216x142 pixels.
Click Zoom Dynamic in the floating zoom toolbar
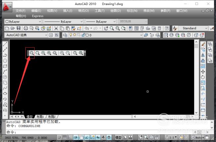tap(38, 53)
